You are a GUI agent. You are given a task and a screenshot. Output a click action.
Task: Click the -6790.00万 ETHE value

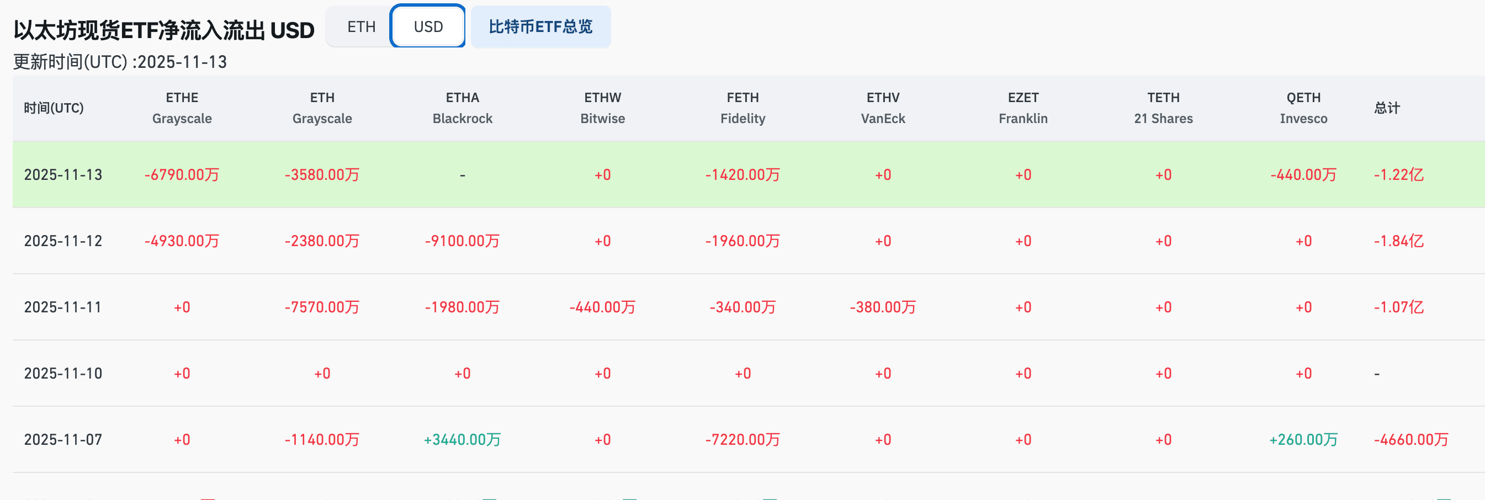click(x=182, y=175)
